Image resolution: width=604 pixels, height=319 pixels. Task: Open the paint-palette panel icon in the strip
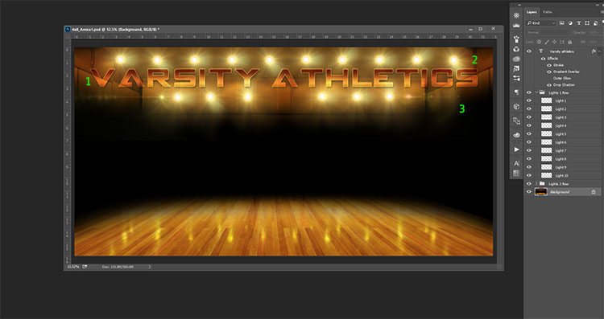click(516, 135)
